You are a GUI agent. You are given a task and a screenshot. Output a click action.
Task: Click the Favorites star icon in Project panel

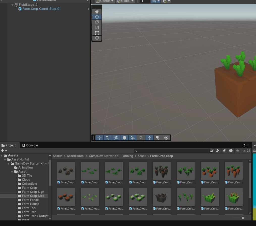coord(237,151)
